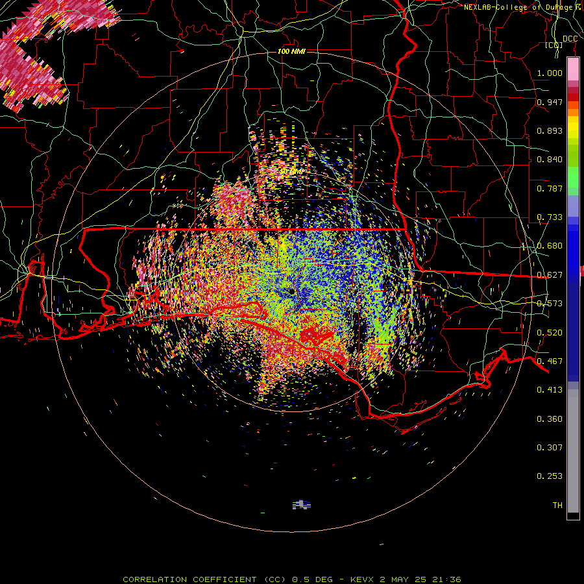
Task: Pick the bright green color bar segment near 0.787
Action: click(x=573, y=178)
